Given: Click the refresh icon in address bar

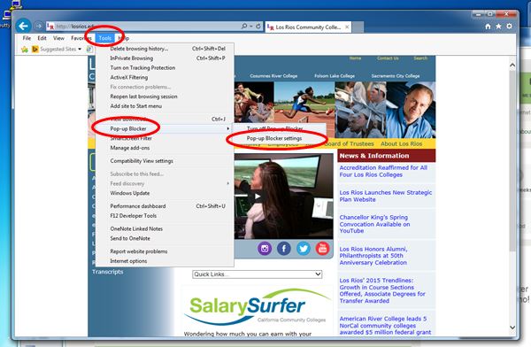Looking at the screenshot, I should coord(258,26).
